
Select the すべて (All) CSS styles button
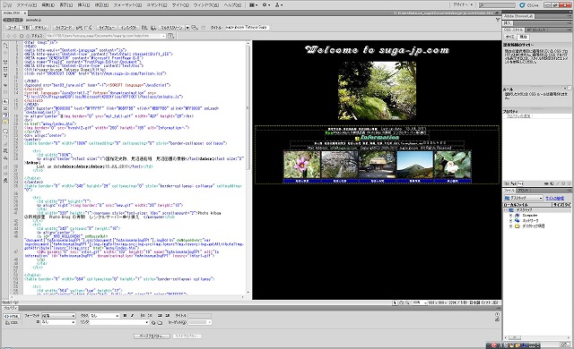(509, 37)
